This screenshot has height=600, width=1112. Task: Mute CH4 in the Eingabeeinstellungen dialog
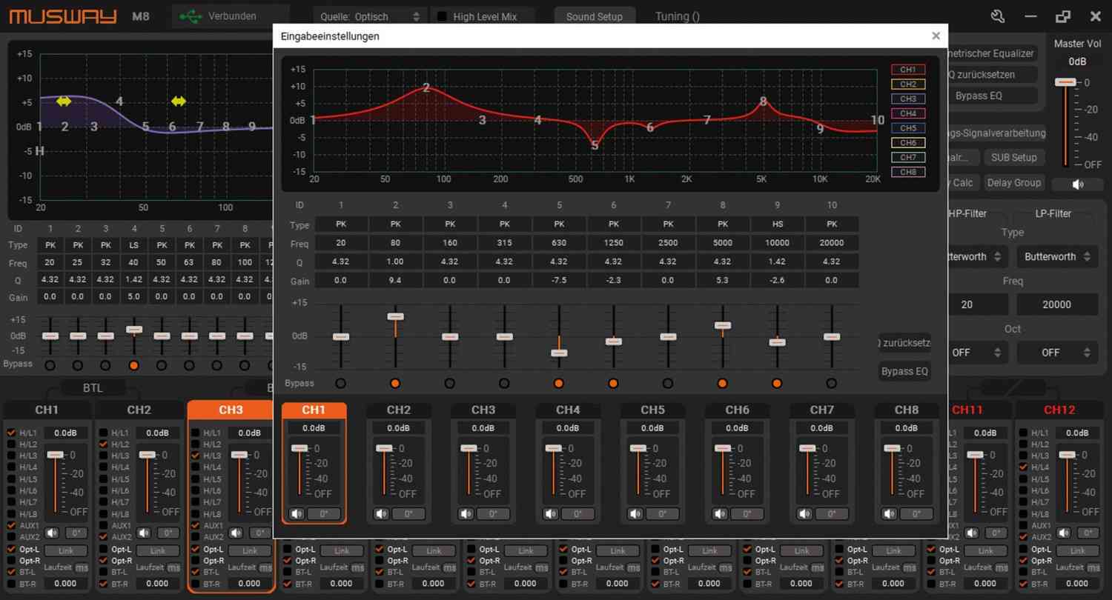(550, 513)
